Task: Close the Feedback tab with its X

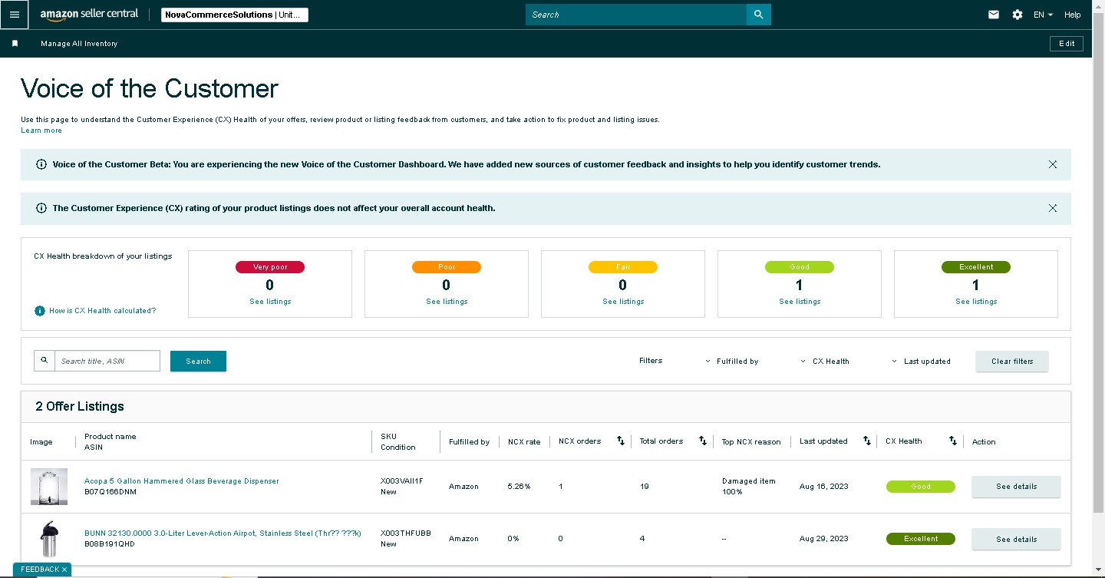Action: pyautogui.click(x=64, y=570)
